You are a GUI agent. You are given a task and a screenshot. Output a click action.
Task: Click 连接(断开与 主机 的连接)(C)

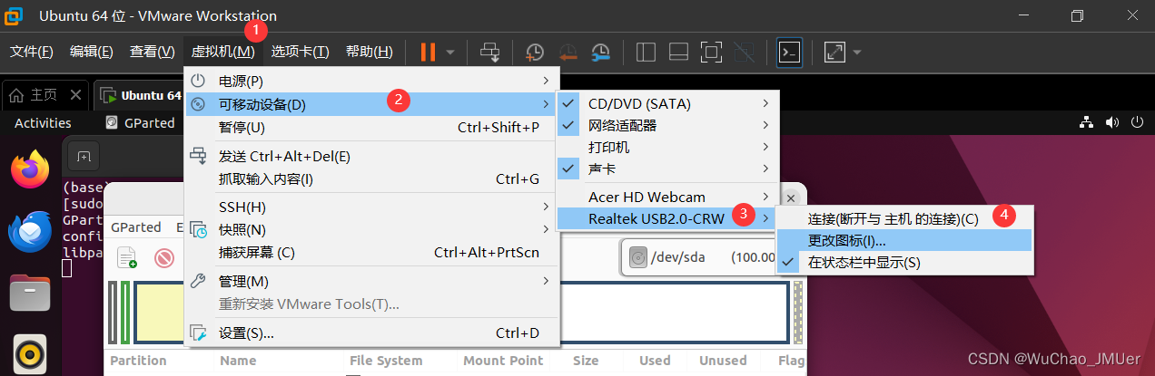(x=904, y=218)
